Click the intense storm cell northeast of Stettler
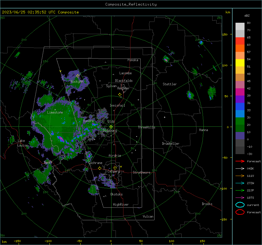Screen dimensions: 262x245 coord(166,59)
